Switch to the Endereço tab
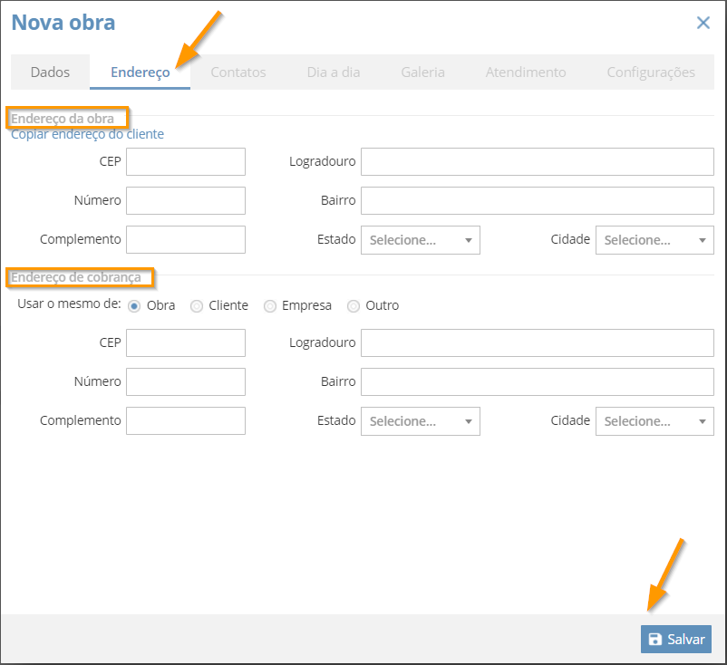Viewport: 727px width, 665px height. [x=140, y=72]
